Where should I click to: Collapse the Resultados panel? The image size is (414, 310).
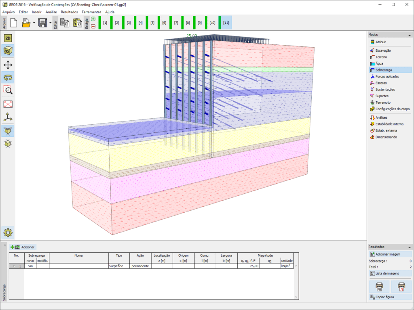click(x=409, y=247)
